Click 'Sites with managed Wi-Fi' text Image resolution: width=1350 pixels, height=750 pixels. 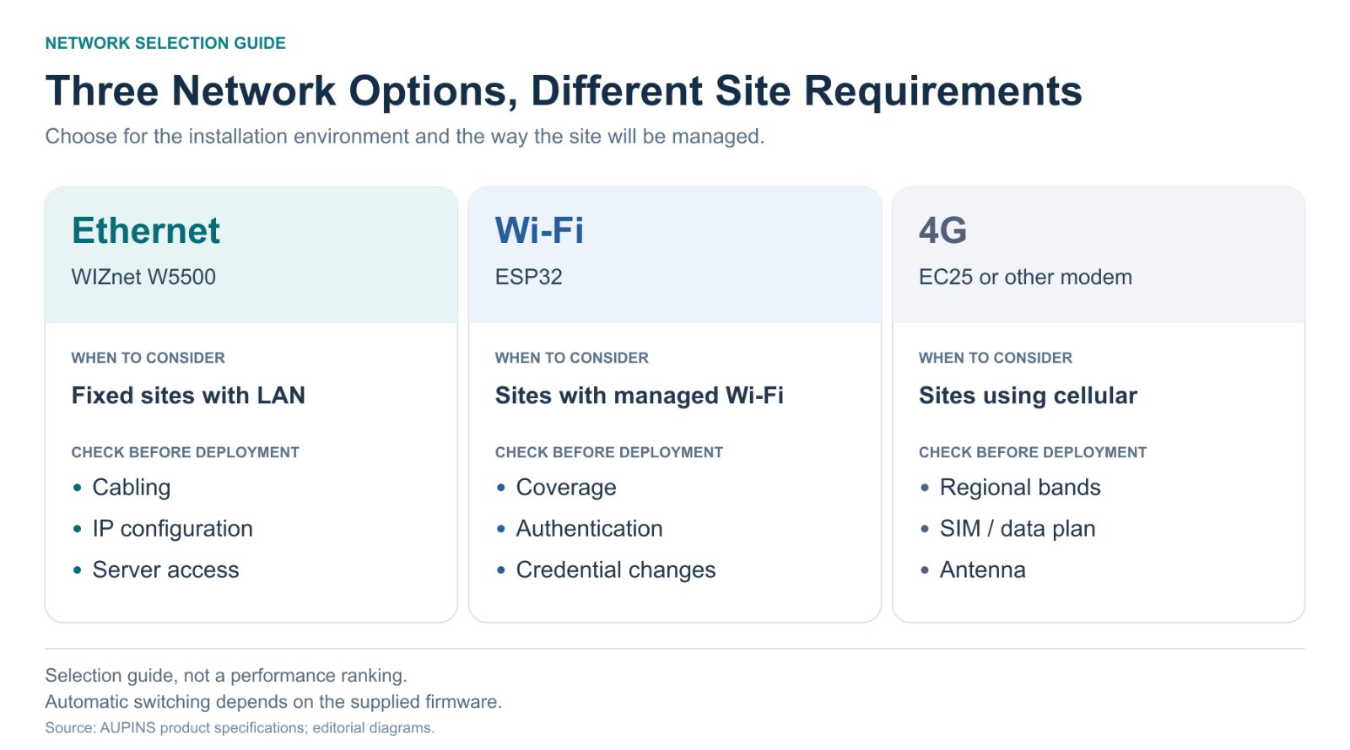pyautogui.click(x=640, y=396)
